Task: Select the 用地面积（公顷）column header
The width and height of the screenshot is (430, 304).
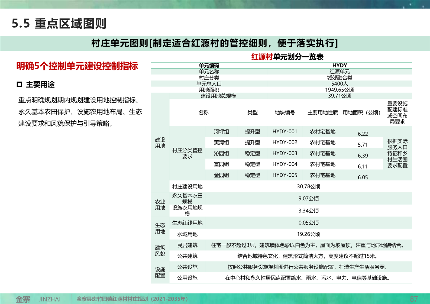Action: point(361,112)
